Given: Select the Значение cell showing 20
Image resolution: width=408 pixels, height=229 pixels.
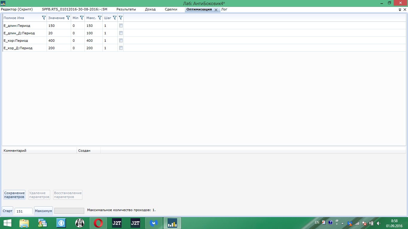Looking at the screenshot, I should (x=59, y=33).
